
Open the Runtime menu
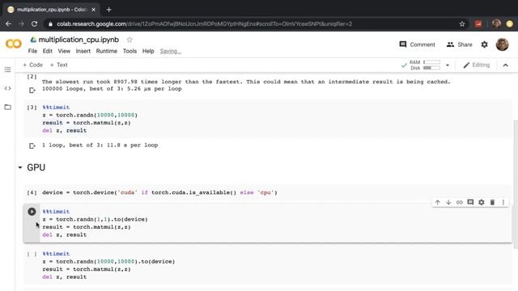click(x=107, y=51)
